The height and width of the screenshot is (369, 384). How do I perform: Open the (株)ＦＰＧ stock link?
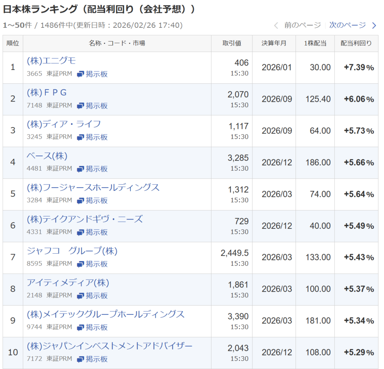(47, 92)
